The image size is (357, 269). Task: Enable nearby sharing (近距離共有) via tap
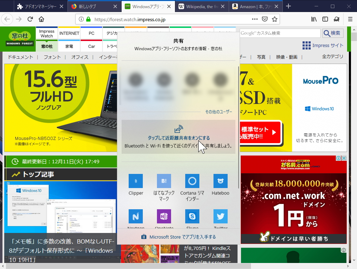[x=178, y=136]
